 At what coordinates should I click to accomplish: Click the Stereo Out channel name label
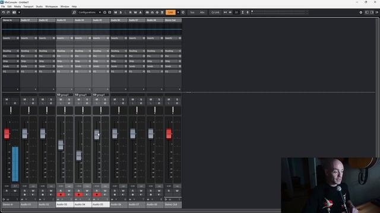[173, 205]
